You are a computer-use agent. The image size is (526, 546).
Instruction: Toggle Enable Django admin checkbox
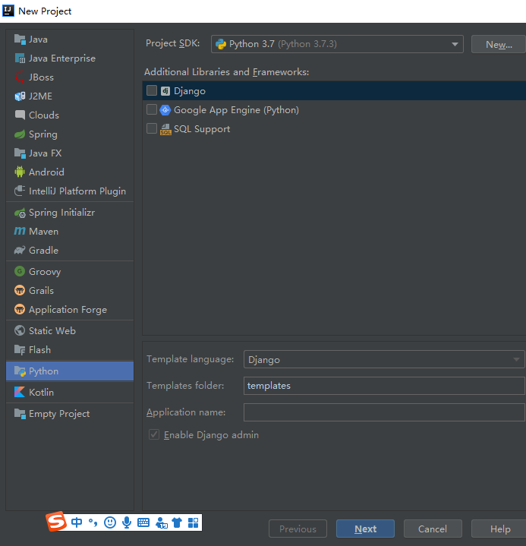[154, 434]
